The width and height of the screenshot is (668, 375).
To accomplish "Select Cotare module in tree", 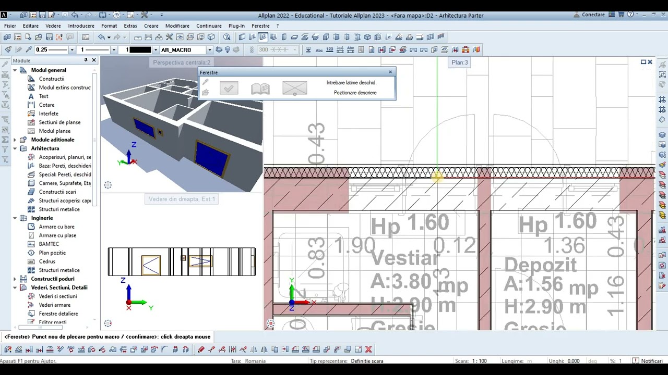I will [46, 105].
